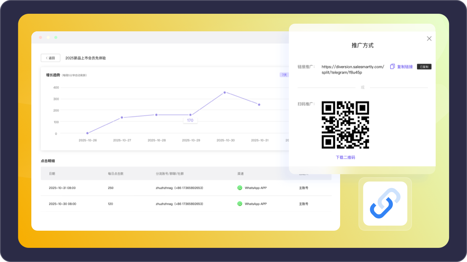Click the 170 value tooltip on chart
Screen dimensions: 467x262
tap(190, 120)
